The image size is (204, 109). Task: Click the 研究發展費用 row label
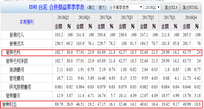[20, 87]
